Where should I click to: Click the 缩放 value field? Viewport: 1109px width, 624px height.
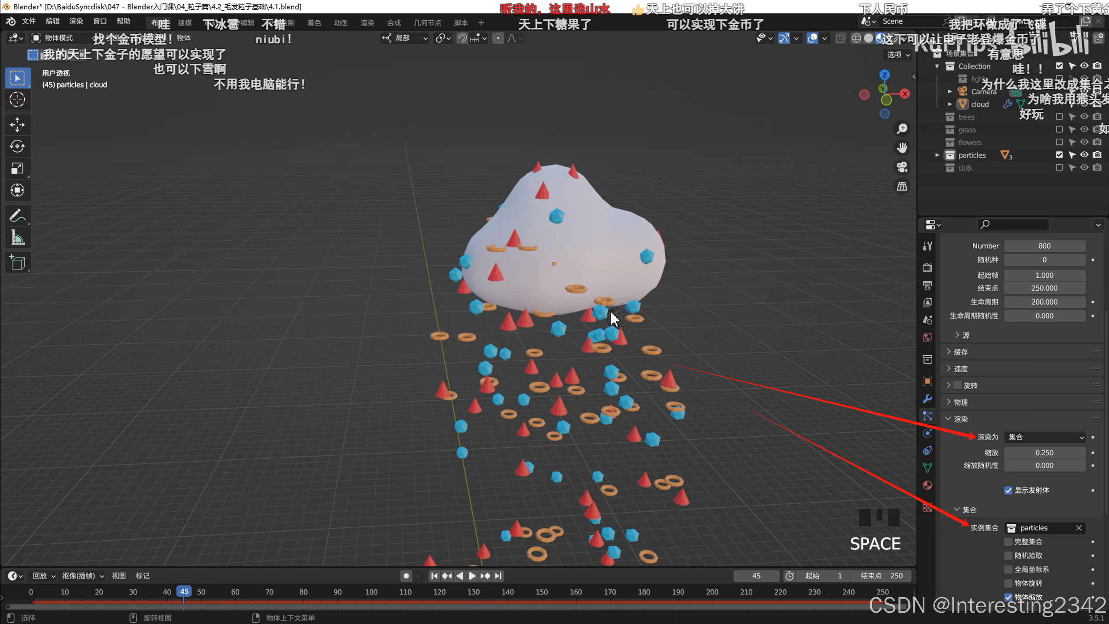[1044, 452]
